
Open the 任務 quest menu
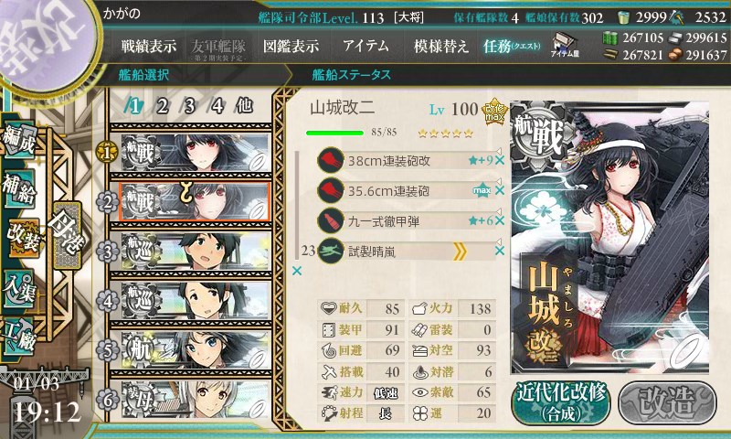coord(512,46)
